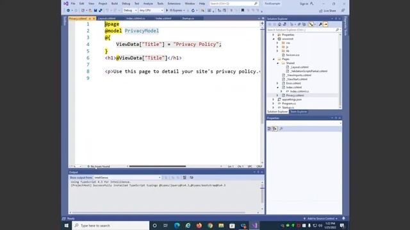Switch to the _Layout.cshtml editor tab
This screenshot has height=230, width=410.
pyautogui.click(x=107, y=19)
